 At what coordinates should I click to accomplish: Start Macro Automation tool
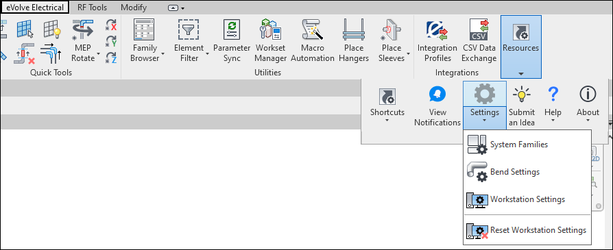[x=313, y=41]
